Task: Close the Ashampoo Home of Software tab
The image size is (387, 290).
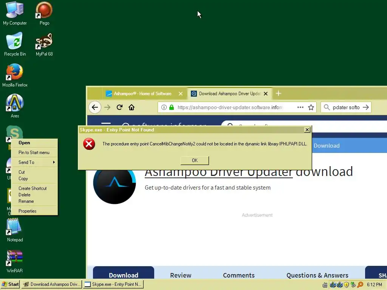Action: (x=181, y=94)
